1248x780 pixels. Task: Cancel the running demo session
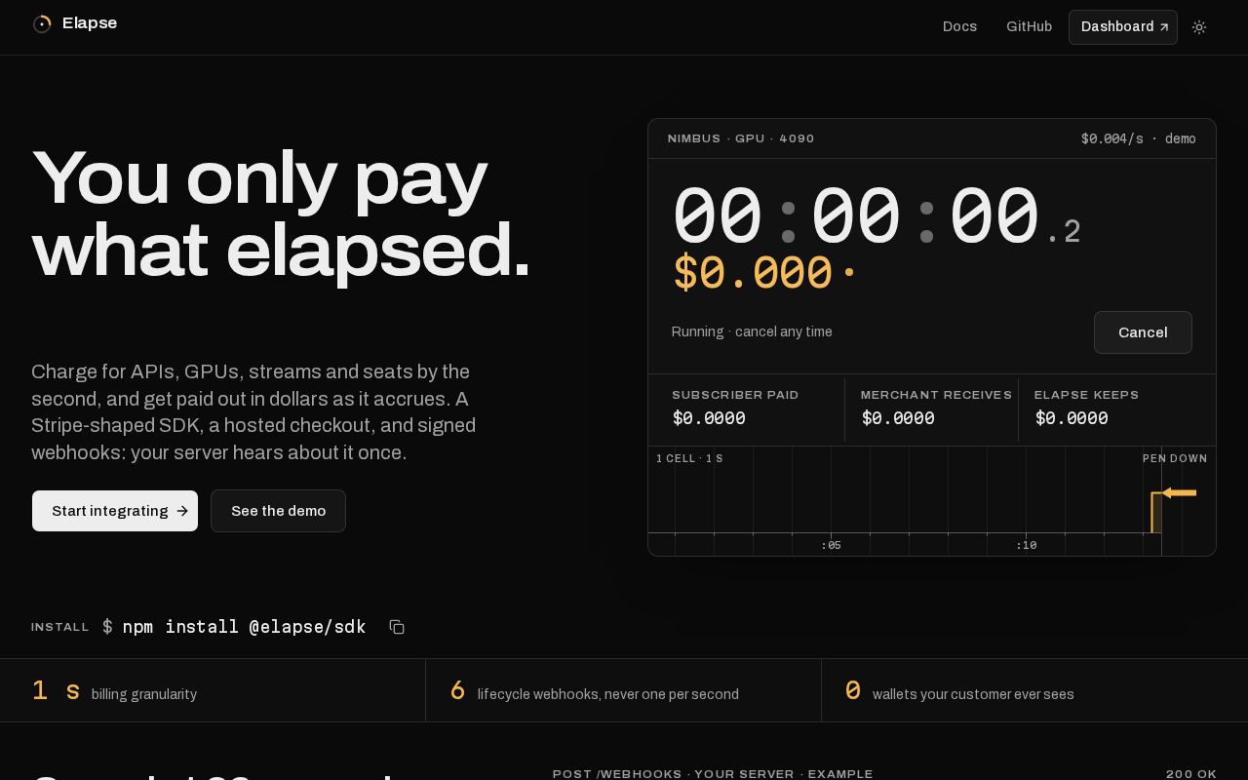1143,332
